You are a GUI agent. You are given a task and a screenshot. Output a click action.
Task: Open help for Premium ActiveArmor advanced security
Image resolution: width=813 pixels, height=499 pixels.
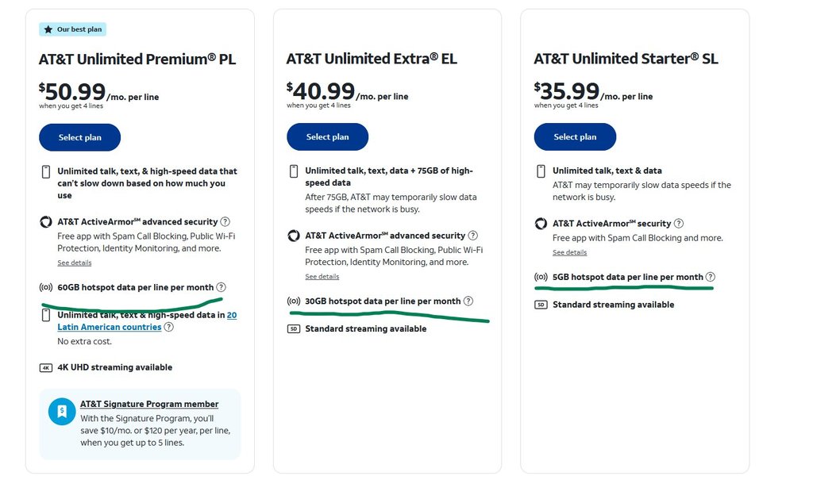pyautogui.click(x=225, y=222)
